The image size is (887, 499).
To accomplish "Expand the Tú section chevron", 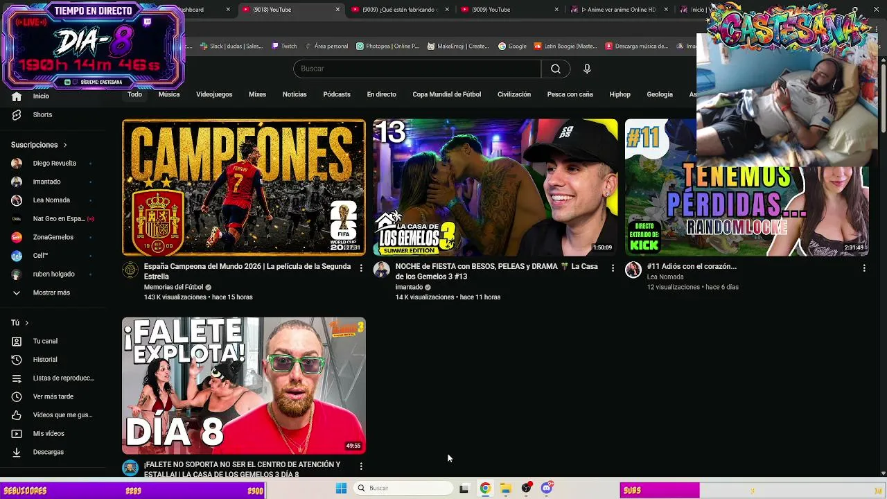I will click(x=27, y=323).
